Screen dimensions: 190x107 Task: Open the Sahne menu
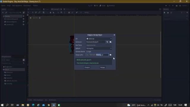3,6
